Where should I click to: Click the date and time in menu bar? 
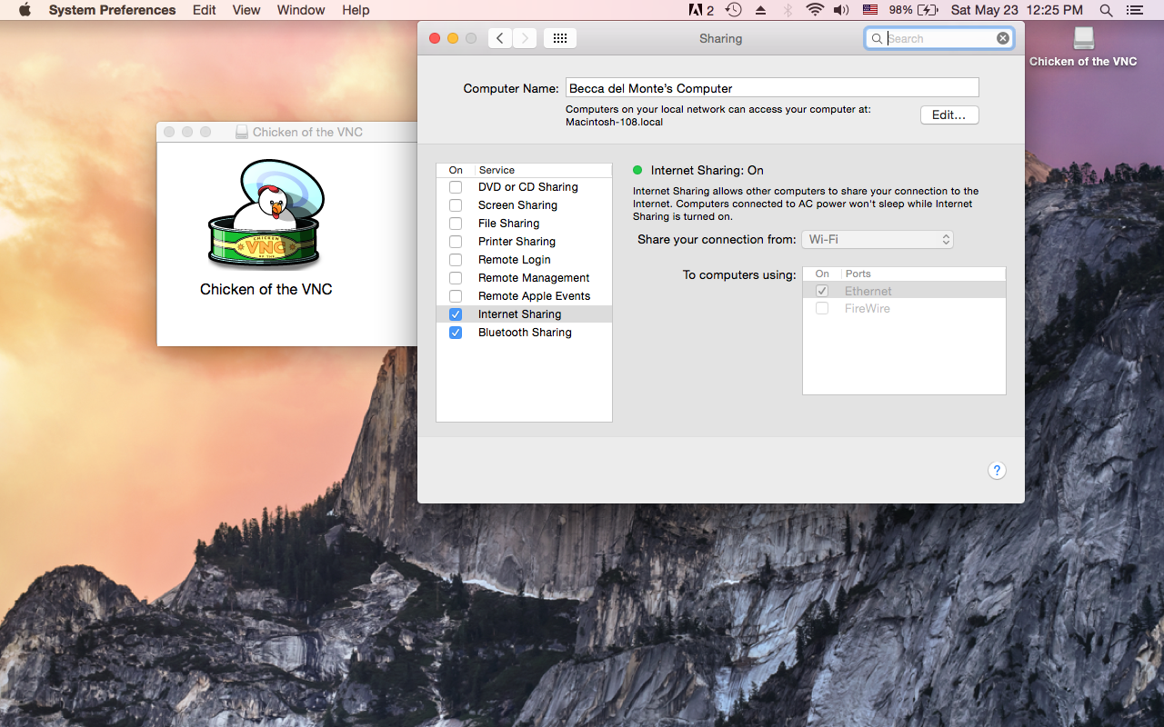click(x=1017, y=10)
